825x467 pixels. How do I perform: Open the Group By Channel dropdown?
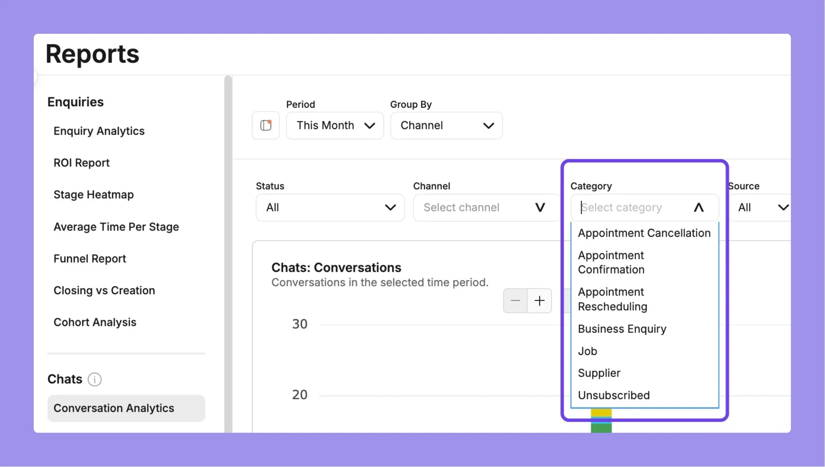coord(447,126)
